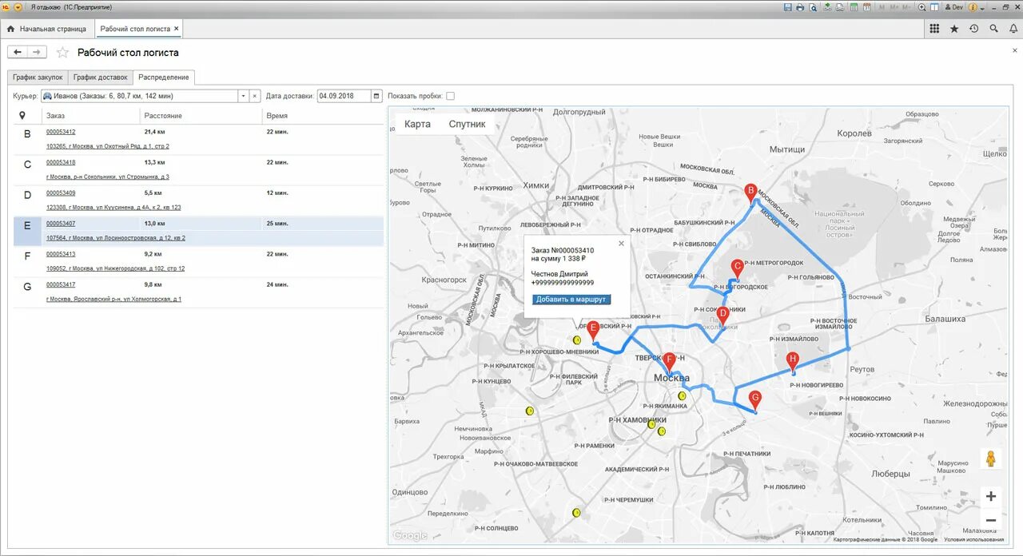
Task: Open main menu yellow dropdown button
Action: [18, 7]
